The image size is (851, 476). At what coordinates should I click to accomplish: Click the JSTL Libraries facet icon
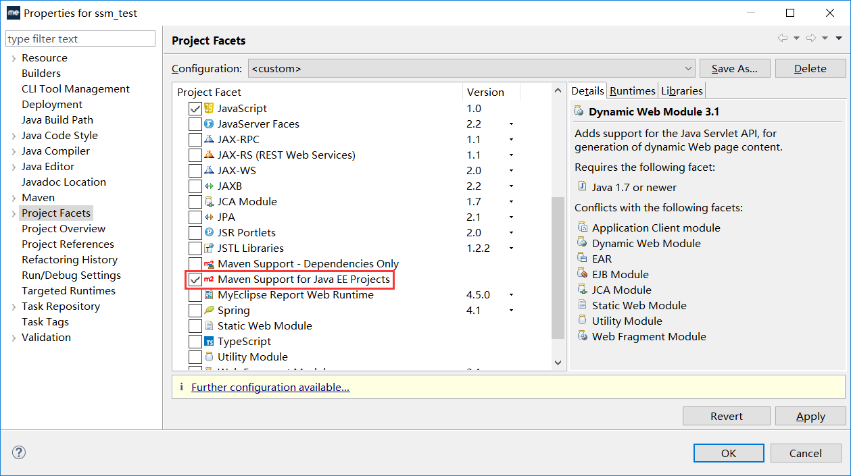pyautogui.click(x=209, y=248)
